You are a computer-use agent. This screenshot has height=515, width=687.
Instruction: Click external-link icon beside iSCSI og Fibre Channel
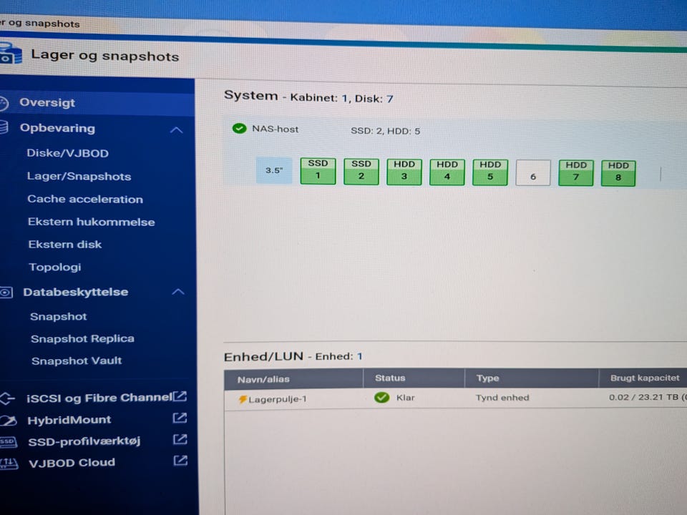click(180, 397)
